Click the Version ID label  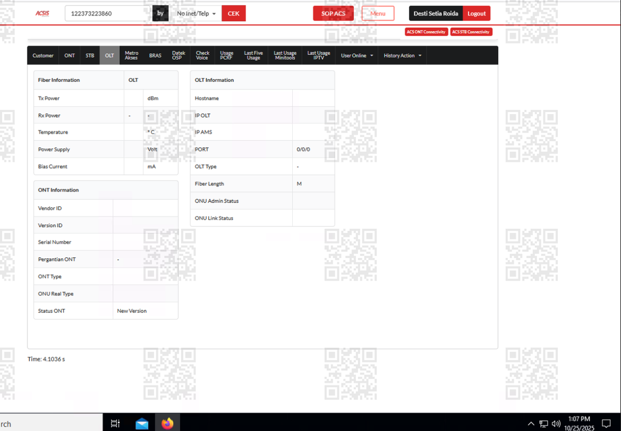click(50, 225)
